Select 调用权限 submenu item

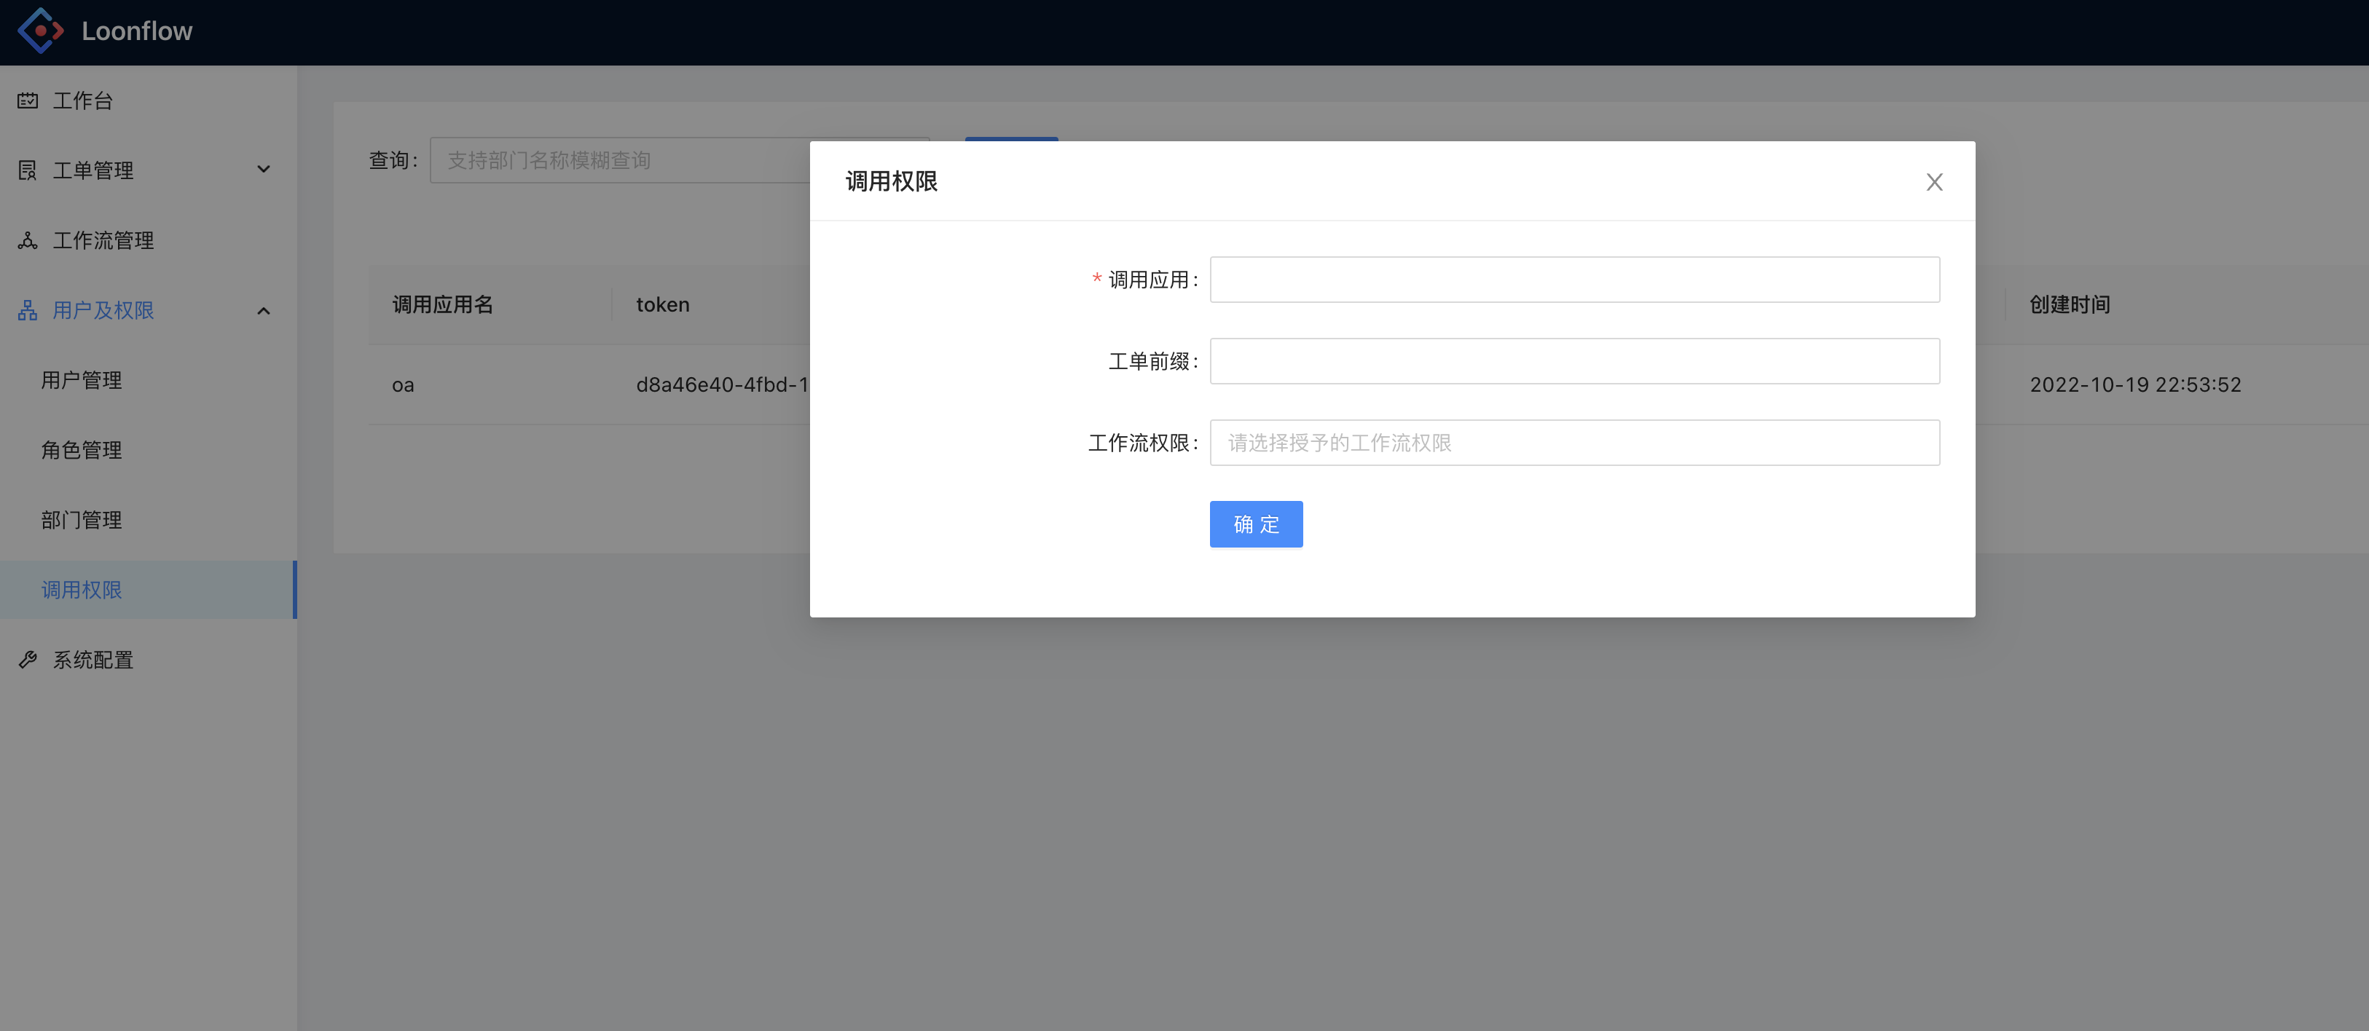click(x=148, y=590)
